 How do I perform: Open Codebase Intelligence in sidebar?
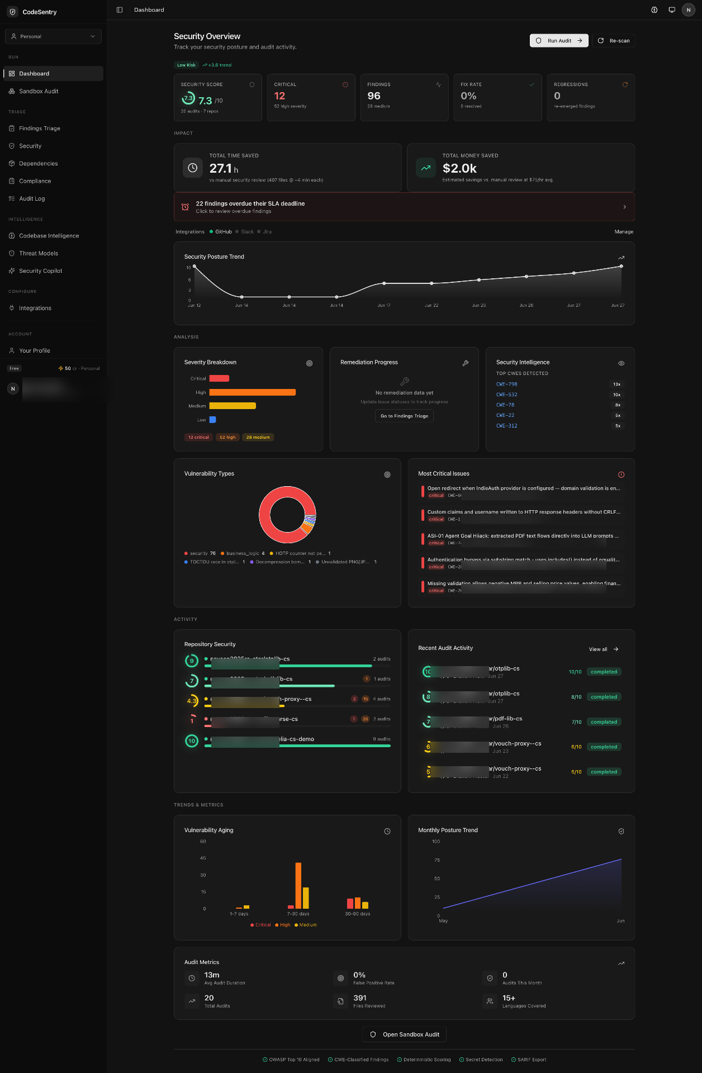(53, 236)
